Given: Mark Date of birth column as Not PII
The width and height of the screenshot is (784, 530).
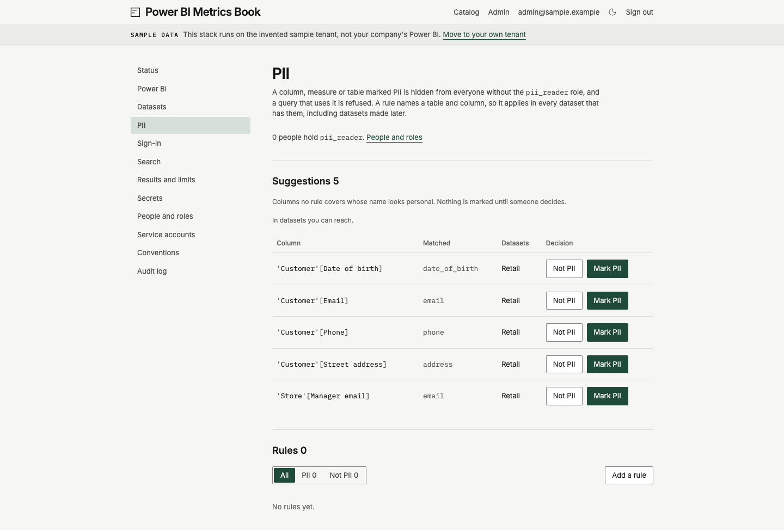Looking at the screenshot, I should (x=564, y=269).
